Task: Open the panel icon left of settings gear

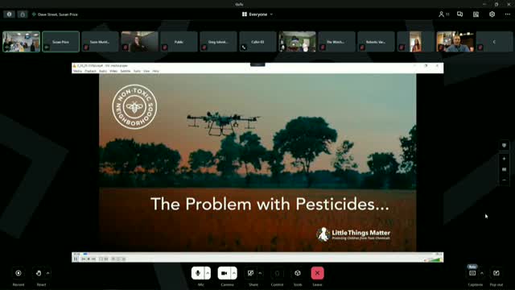Action: tap(476, 14)
